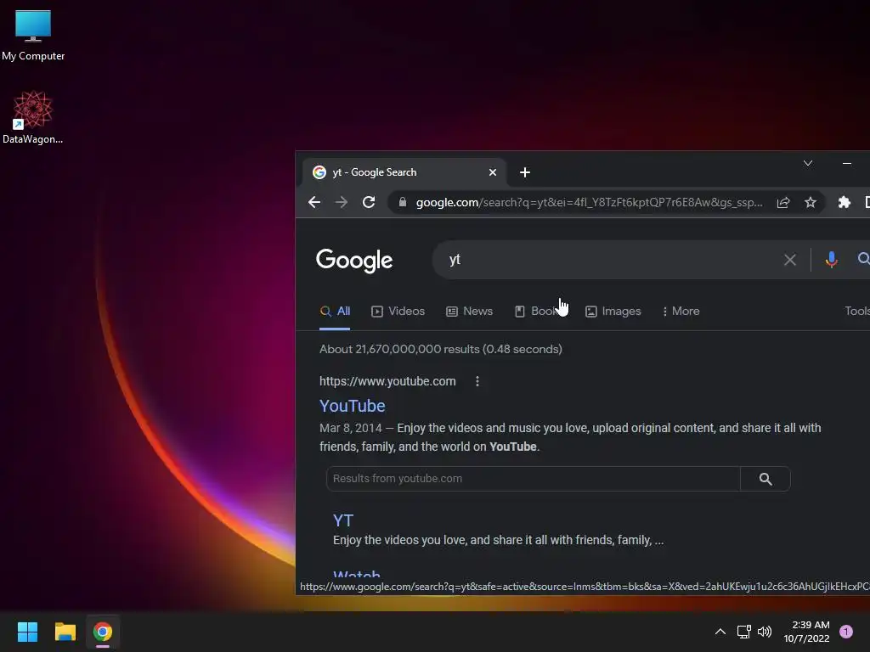Open the DataWagon desktop shortcut
Image resolution: width=870 pixels, height=652 pixels.
coord(33,117)
